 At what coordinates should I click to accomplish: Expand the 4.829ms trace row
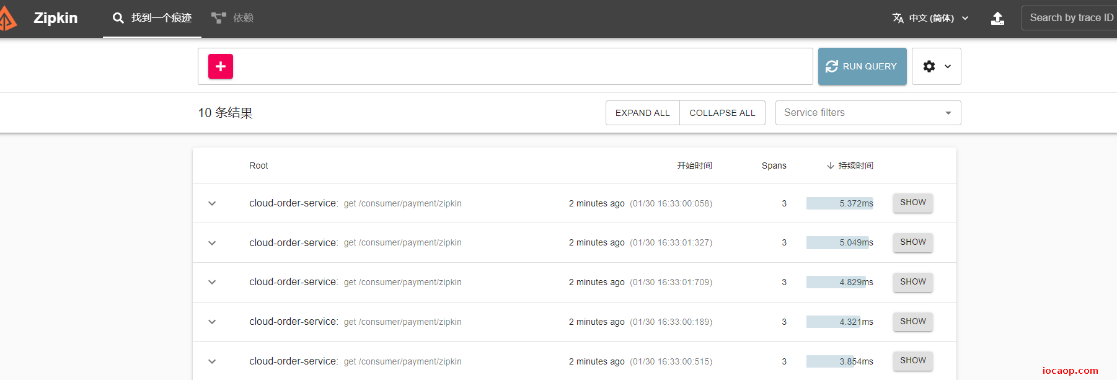pos(212,282)
